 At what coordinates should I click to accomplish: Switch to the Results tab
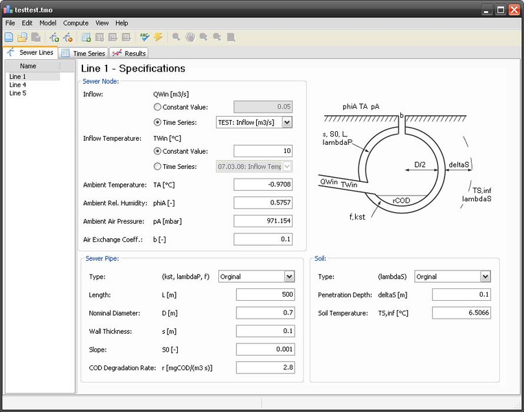[129, 53]
